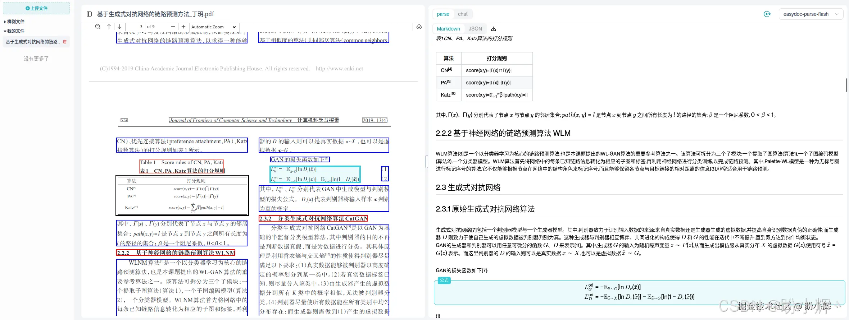The width and height of the screenshot is (849, 320).
Task: Click the 没有更多了 text in sidebar
Action: click(36, 59)
